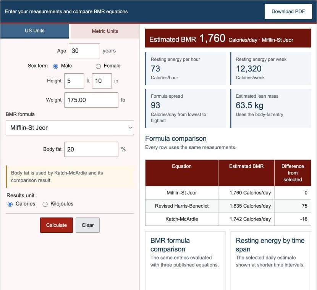
Task: Click the Resting energy per week card
Action: coord(270,68)
